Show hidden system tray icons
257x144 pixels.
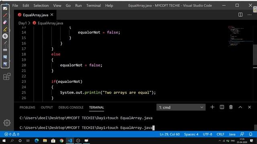point(220,141)
